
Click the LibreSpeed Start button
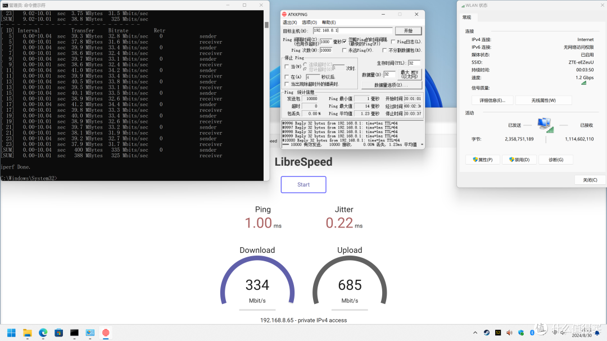303,185
